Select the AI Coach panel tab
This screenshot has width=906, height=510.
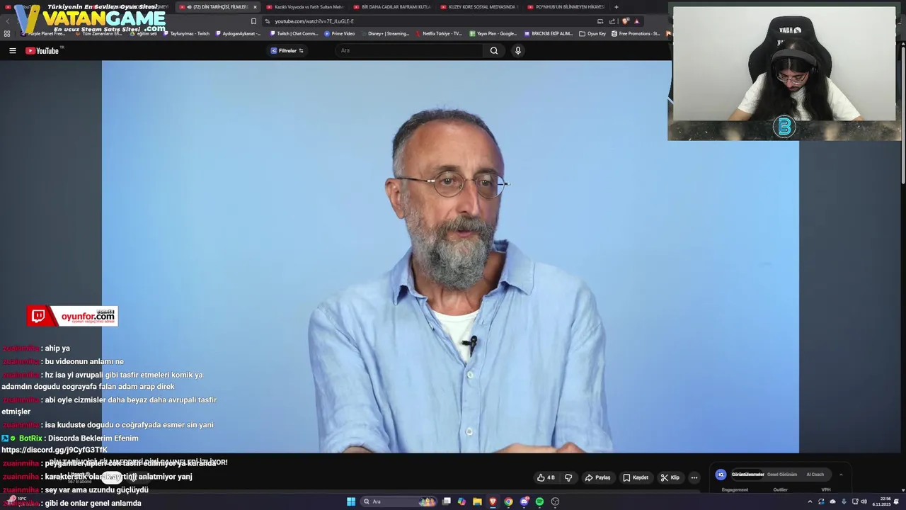[x=815, y=475]
